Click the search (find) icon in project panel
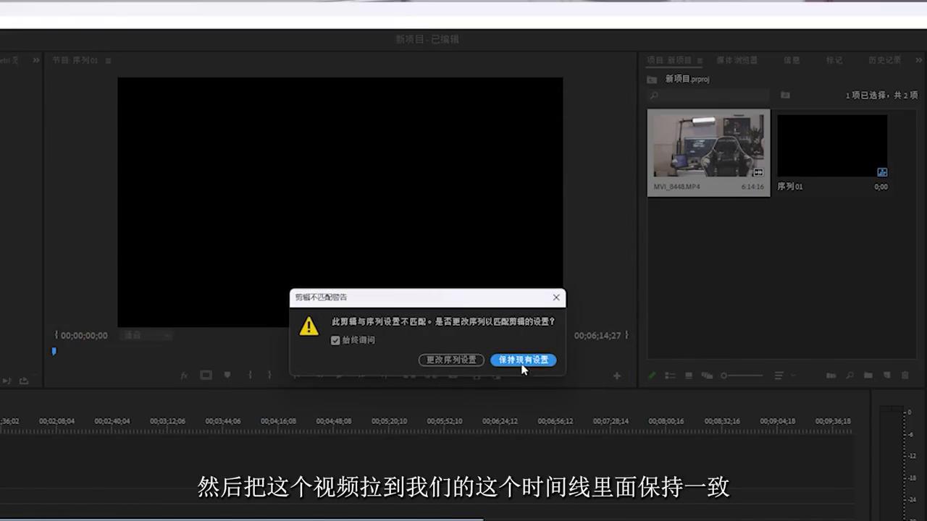 [849, 376]
